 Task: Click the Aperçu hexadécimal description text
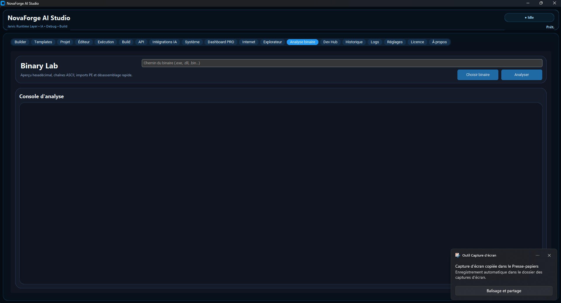(x=76, y=75)
